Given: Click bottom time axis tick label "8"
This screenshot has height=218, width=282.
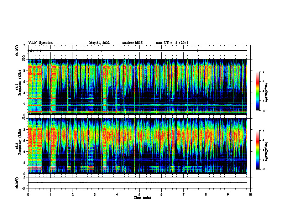Looking at the screenshot, I should pos(206,194).
